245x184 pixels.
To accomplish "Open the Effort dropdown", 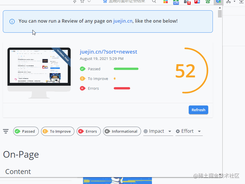I will click(x=189, y=131).
